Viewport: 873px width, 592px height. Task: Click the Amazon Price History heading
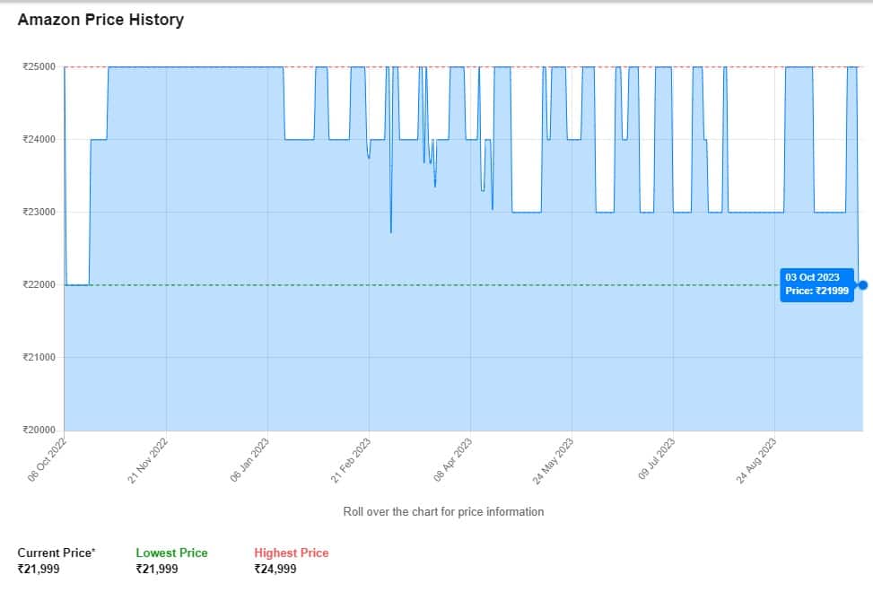[100, 20]
